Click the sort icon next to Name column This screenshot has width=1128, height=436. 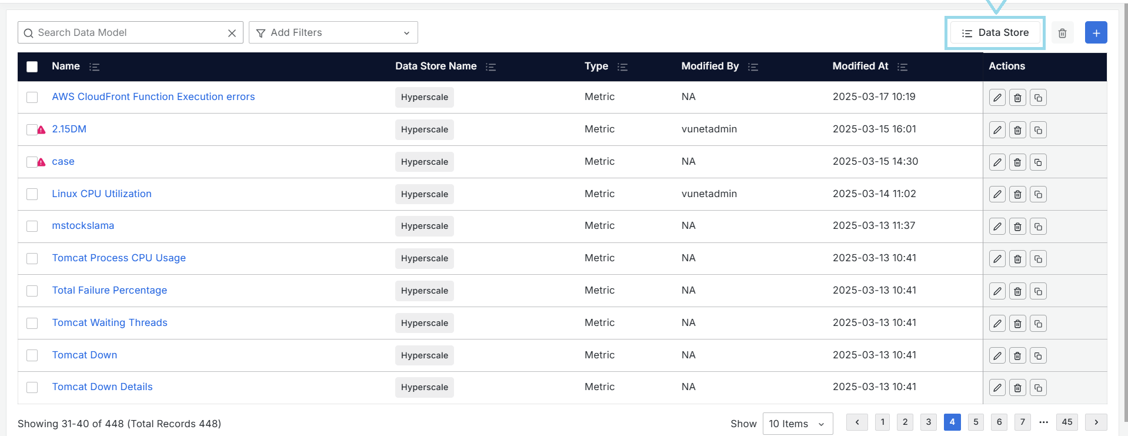click(94, 67)
